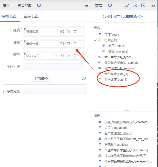Switch to the 显示设置 tab

tap(31, 16)
